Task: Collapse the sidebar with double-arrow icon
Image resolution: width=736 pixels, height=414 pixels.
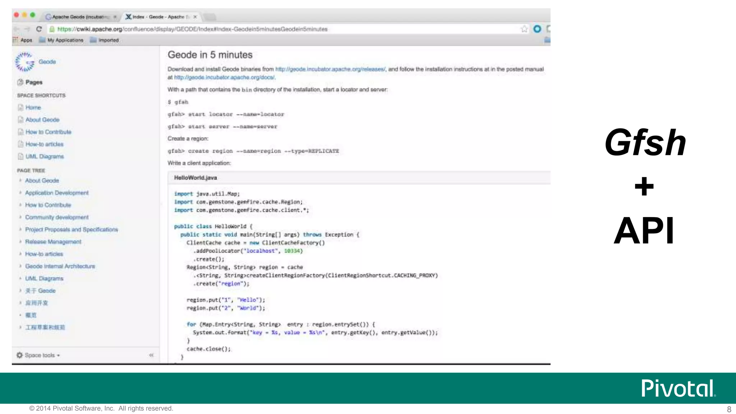Action: click(151, 355)
